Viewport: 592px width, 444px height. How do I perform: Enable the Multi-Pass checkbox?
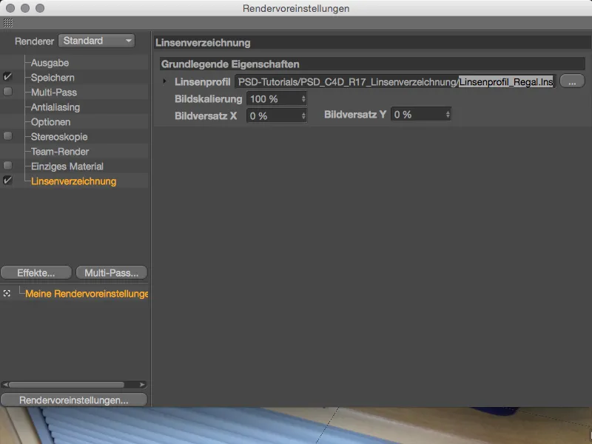(7, 91)
